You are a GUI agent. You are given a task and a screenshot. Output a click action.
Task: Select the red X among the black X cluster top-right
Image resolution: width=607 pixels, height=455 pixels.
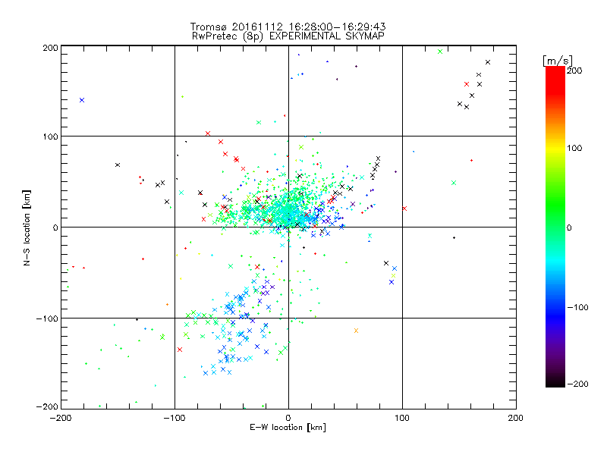coord(467,84)
